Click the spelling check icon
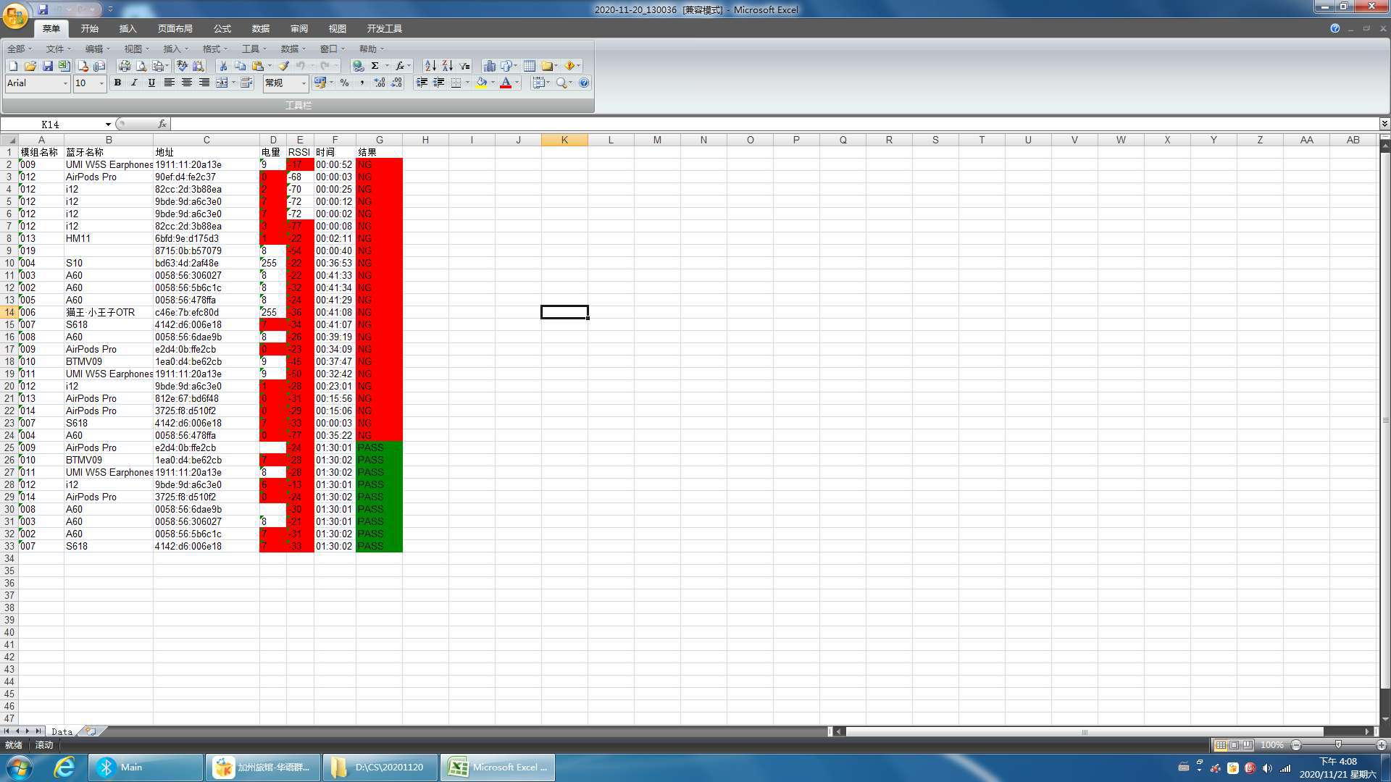This screenshot has width=1391, height=782. tap(182, 66)
